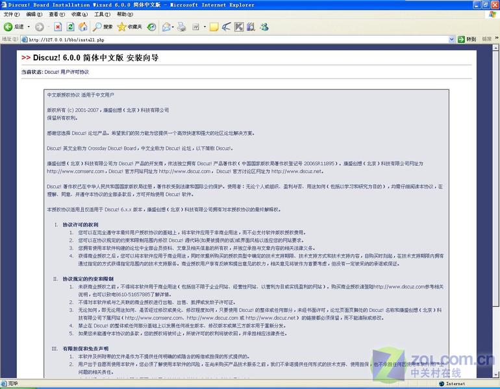Click the 转到 Go button
Screen dimensions: 500x389
click(467, 39)
